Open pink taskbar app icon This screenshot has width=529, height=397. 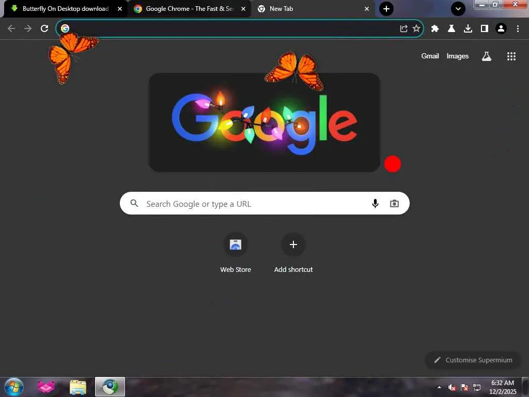point(46,387)
